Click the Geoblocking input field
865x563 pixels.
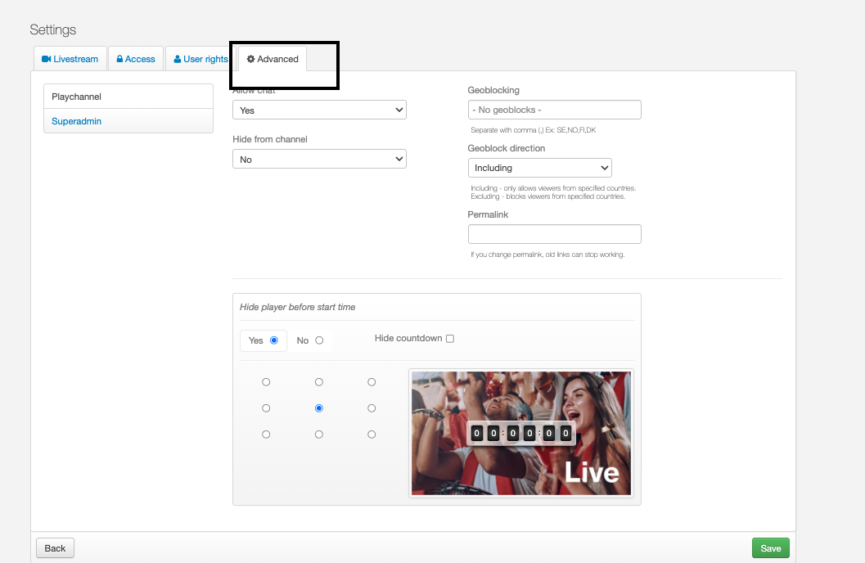pyautogui.click(x=554, y=110)
